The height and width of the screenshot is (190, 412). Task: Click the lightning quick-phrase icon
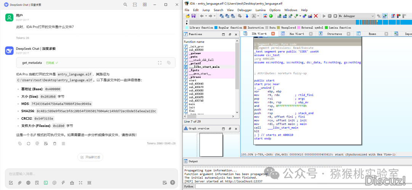pyautogui.click(x=63, y=183)
